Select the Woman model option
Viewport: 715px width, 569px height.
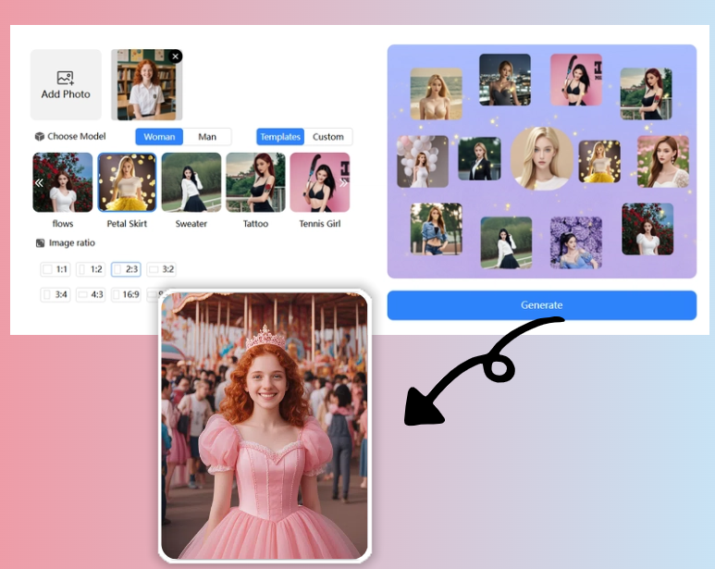(x=159, y=137)
